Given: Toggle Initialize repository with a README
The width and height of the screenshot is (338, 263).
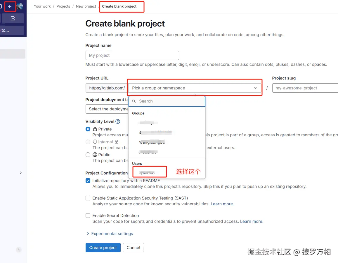Looking at the screenshot, I should (x=88, y=181).
